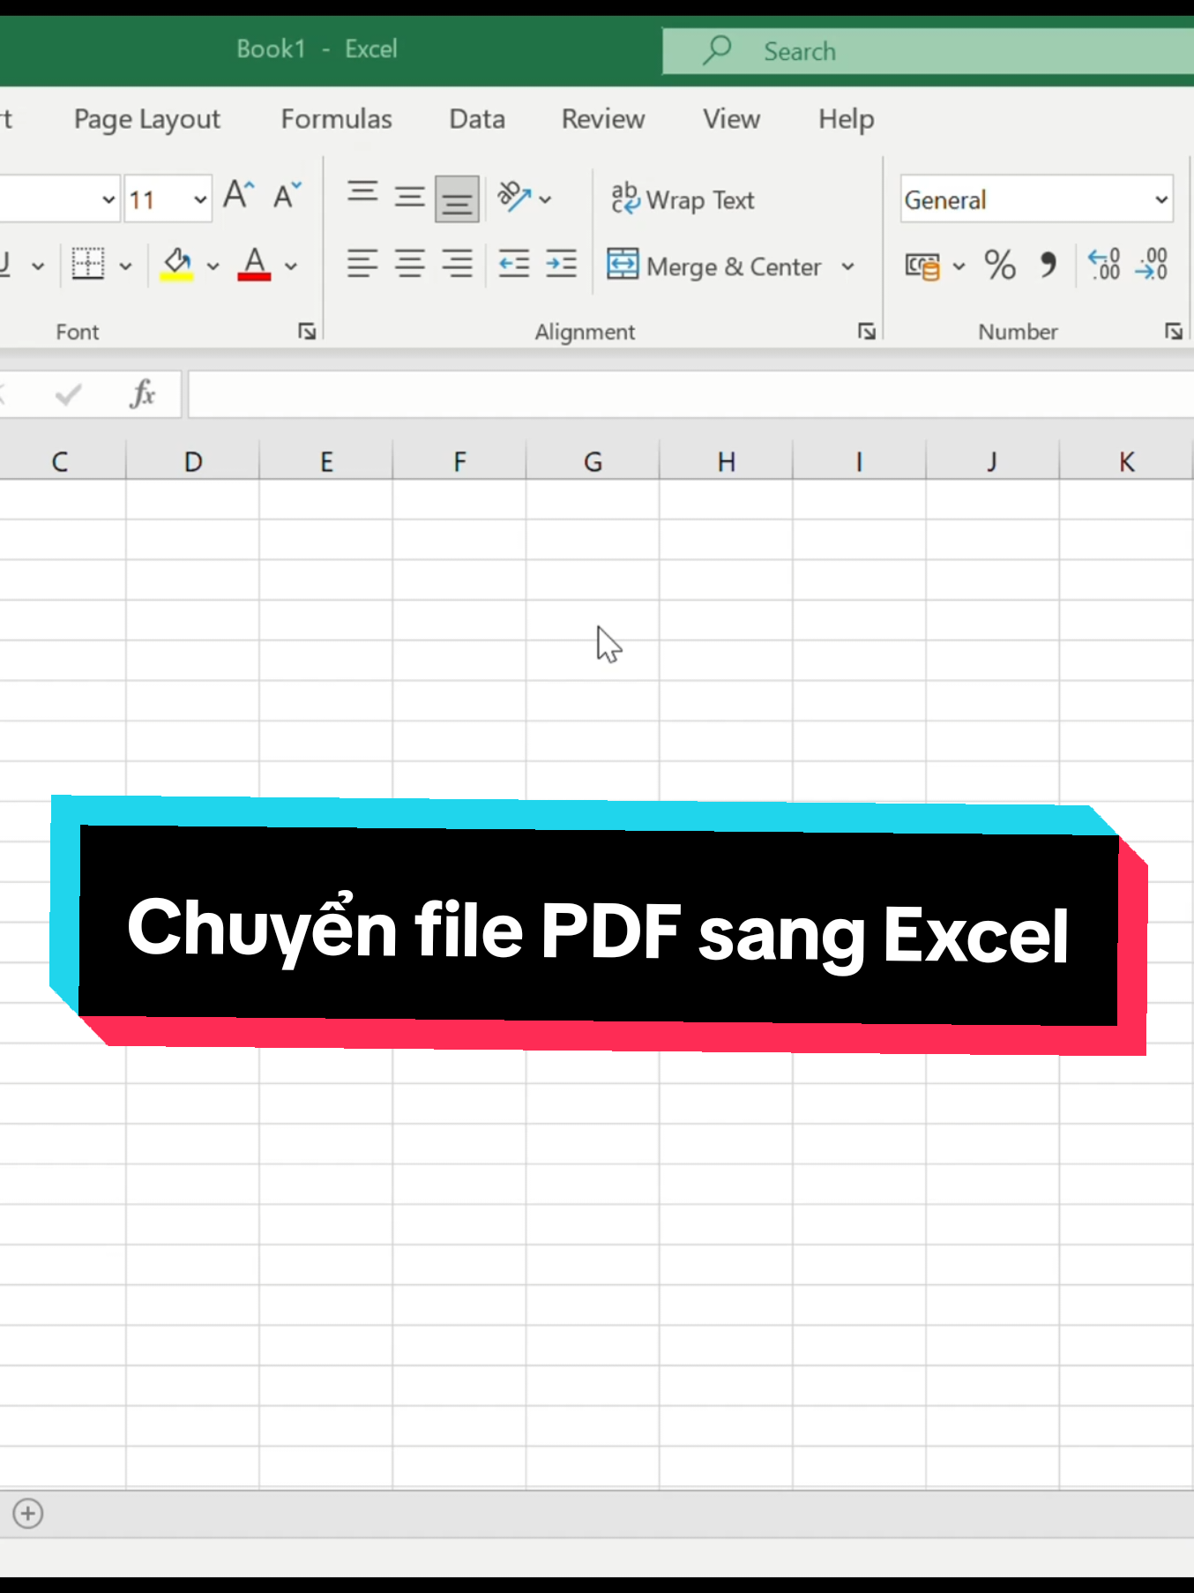
Task: Select column G header
Action: (x=593, y=461)
